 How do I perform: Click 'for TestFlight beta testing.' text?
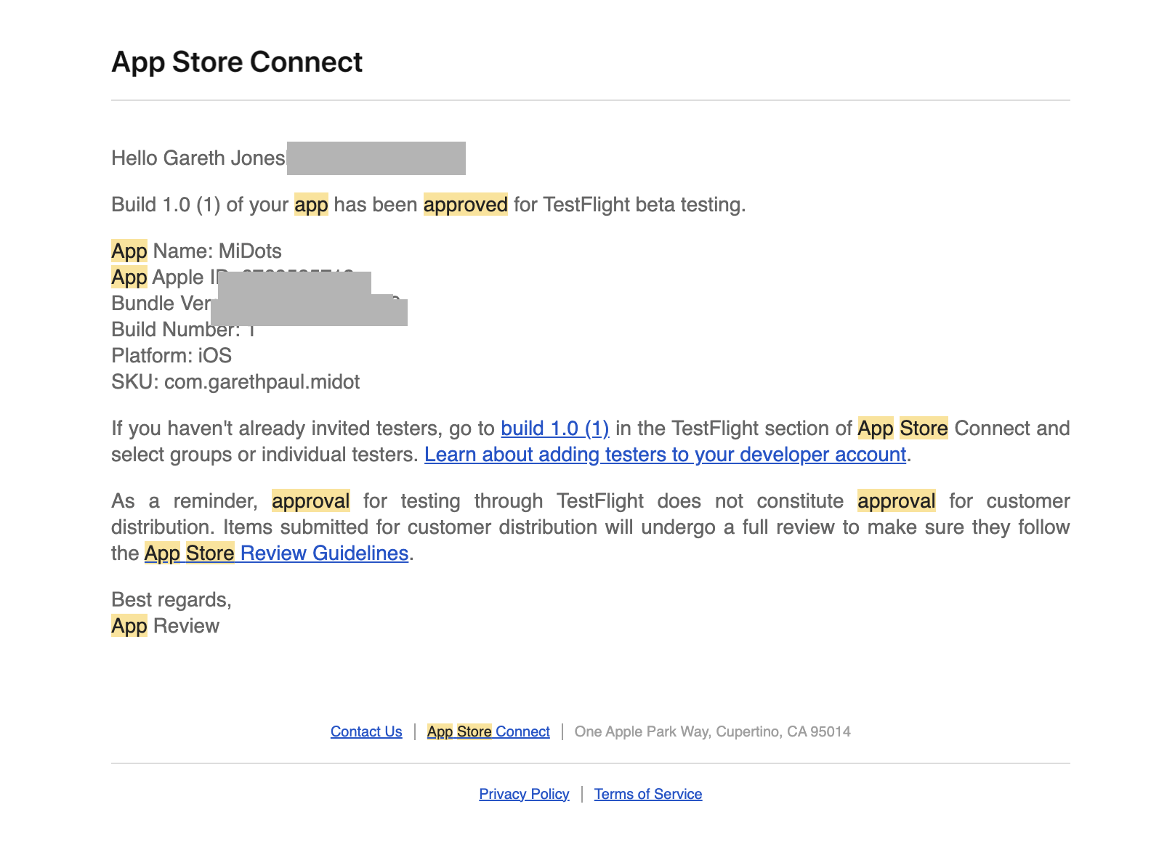[630, 205]
